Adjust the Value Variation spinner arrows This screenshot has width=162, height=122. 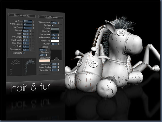[x=58, y=38]
